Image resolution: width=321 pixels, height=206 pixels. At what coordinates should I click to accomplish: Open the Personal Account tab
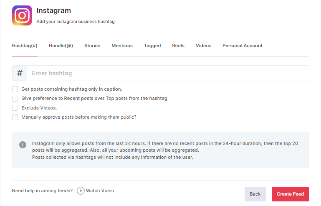click(243, 46)
